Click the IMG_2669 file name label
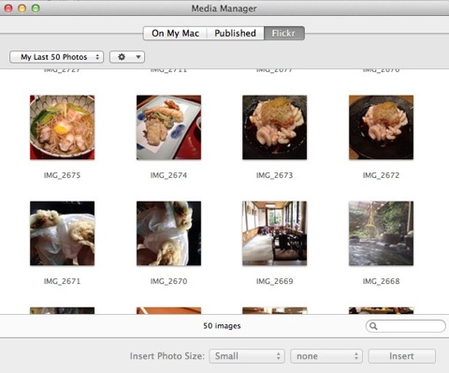The image size is (449, 373). point(274,281)
